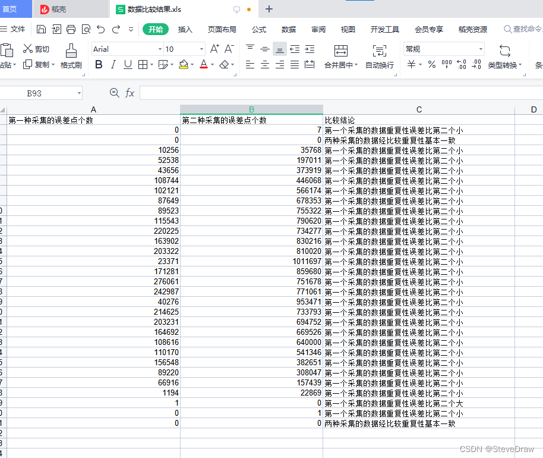Image resolution: width=543 pixels, height=458 pixels.
Task: Click cell containing 1011697
Action: tap(251, 262)
